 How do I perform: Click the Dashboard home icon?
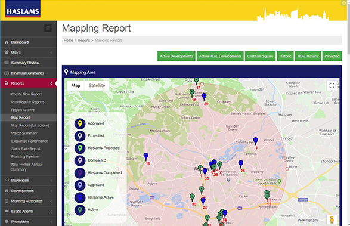[x=7, y=42]
